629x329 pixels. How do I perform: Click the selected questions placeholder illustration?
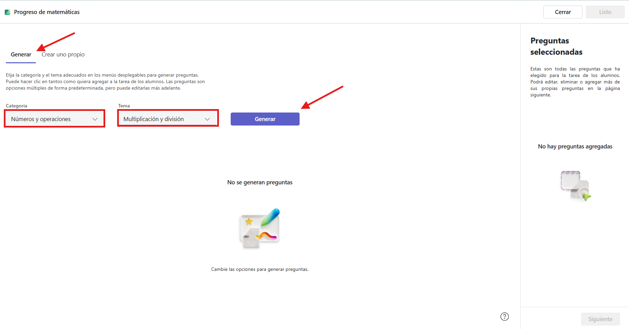tap(576, 185)
